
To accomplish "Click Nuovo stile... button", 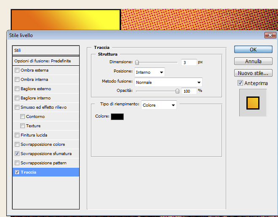I will pyautogui.click(x=253, y=73).
